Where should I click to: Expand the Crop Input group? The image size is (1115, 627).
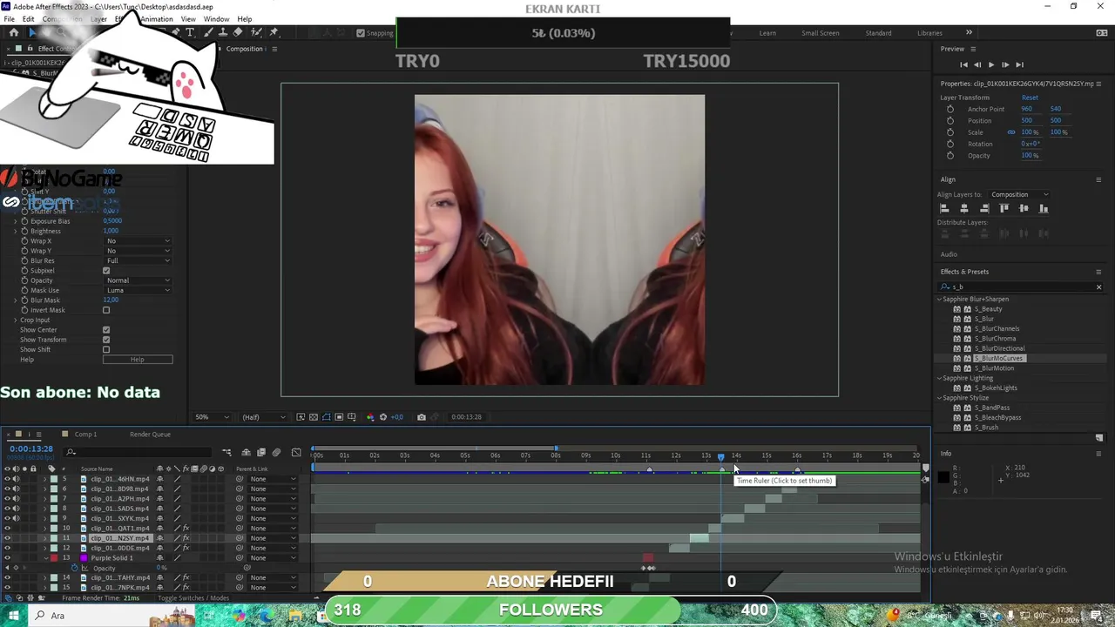15,320
